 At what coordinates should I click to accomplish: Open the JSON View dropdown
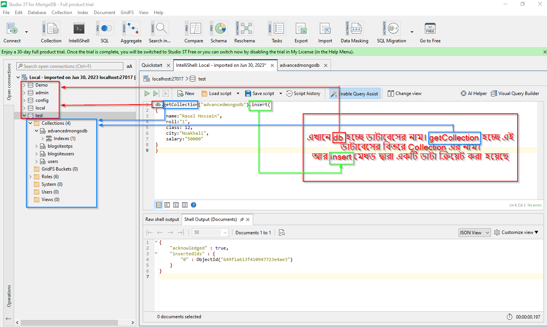(474, 232)
